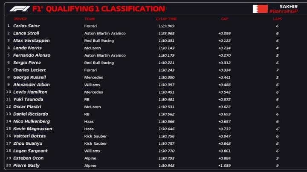The width and height of the screenshot is (307, 172).
Task: Select the Kick Sauber team beside Valtteri Bottas
Action: point(96,136)
